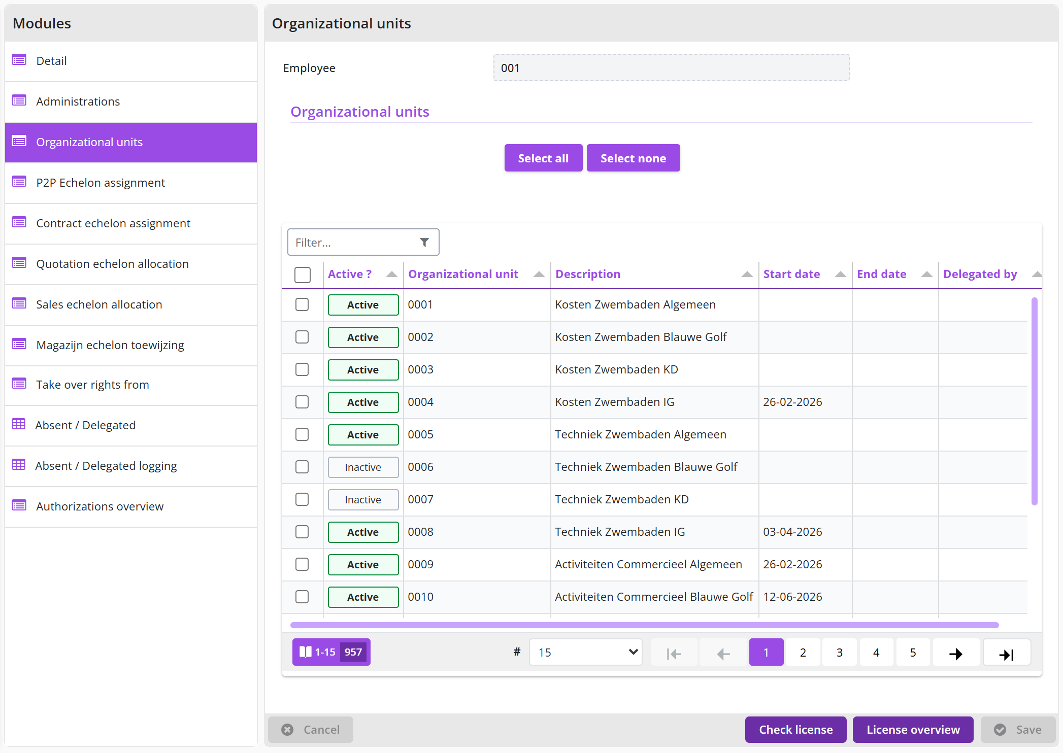Click the Take over rights from icon
The width and height of the screenshot is (1063, 753).
tap(19, 384)
